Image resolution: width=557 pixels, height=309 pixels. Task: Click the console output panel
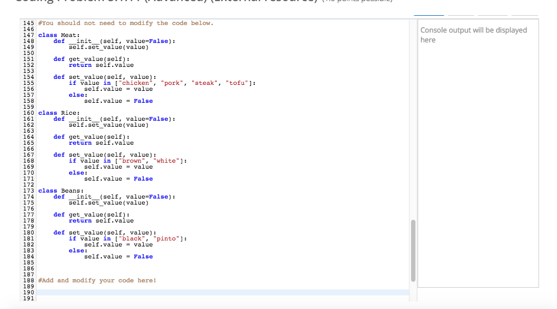(478, 153)
